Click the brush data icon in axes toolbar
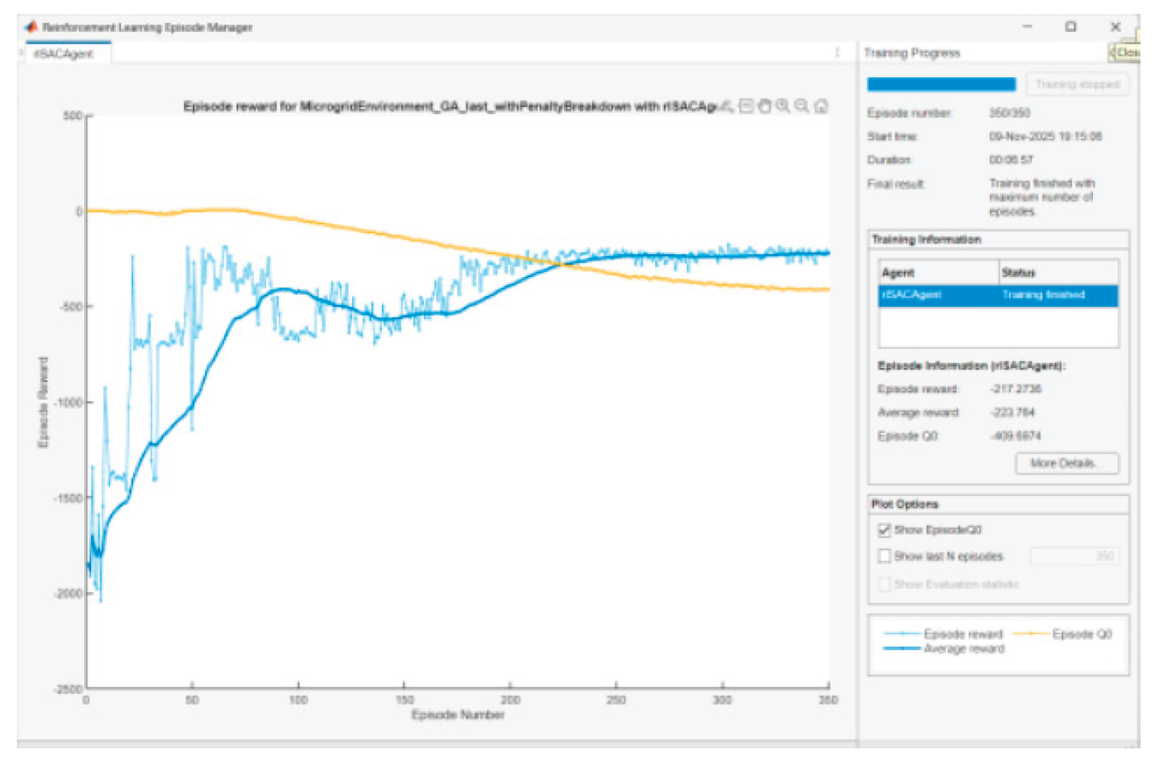The height and width of the screenshot is (769, 1165). [726, 106]
